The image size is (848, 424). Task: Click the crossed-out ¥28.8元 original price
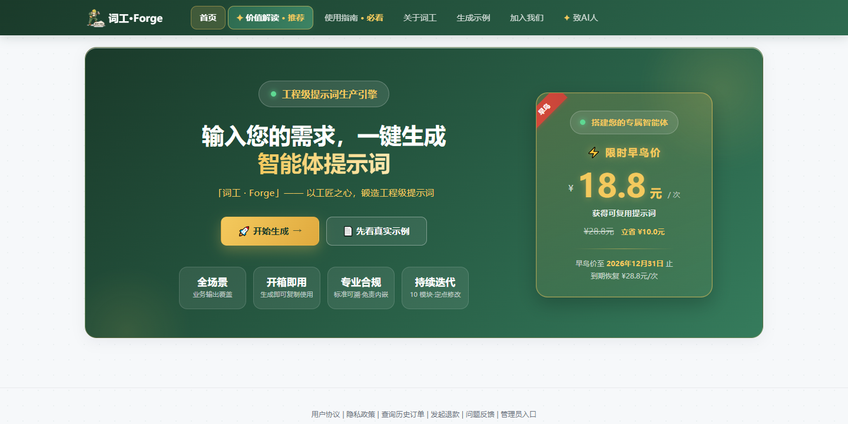[x=599, y=231]
